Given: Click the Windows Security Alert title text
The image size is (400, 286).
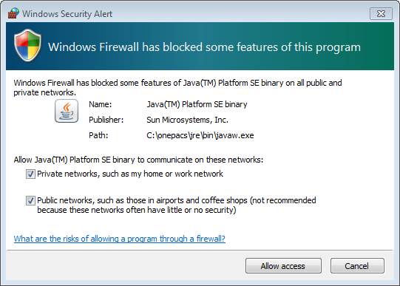Looking at the screenshot, I should click(x=67, y=14).
